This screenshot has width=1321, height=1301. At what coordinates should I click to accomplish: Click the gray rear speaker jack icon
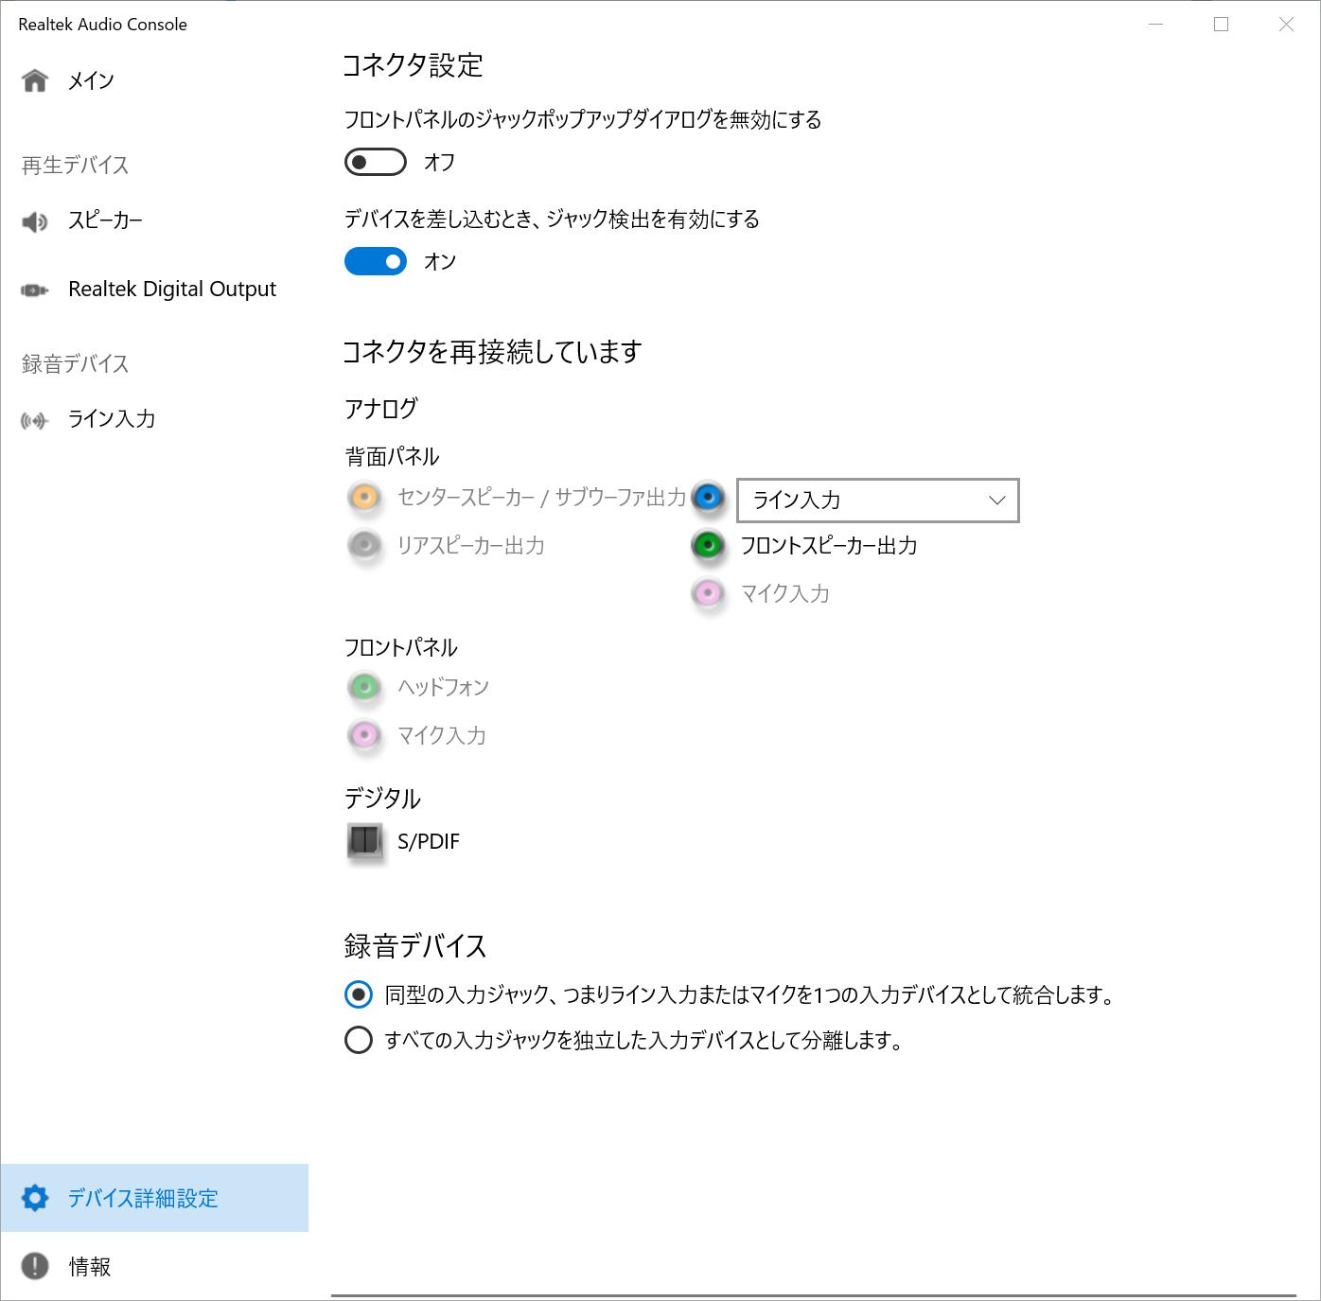pos(364,545)
